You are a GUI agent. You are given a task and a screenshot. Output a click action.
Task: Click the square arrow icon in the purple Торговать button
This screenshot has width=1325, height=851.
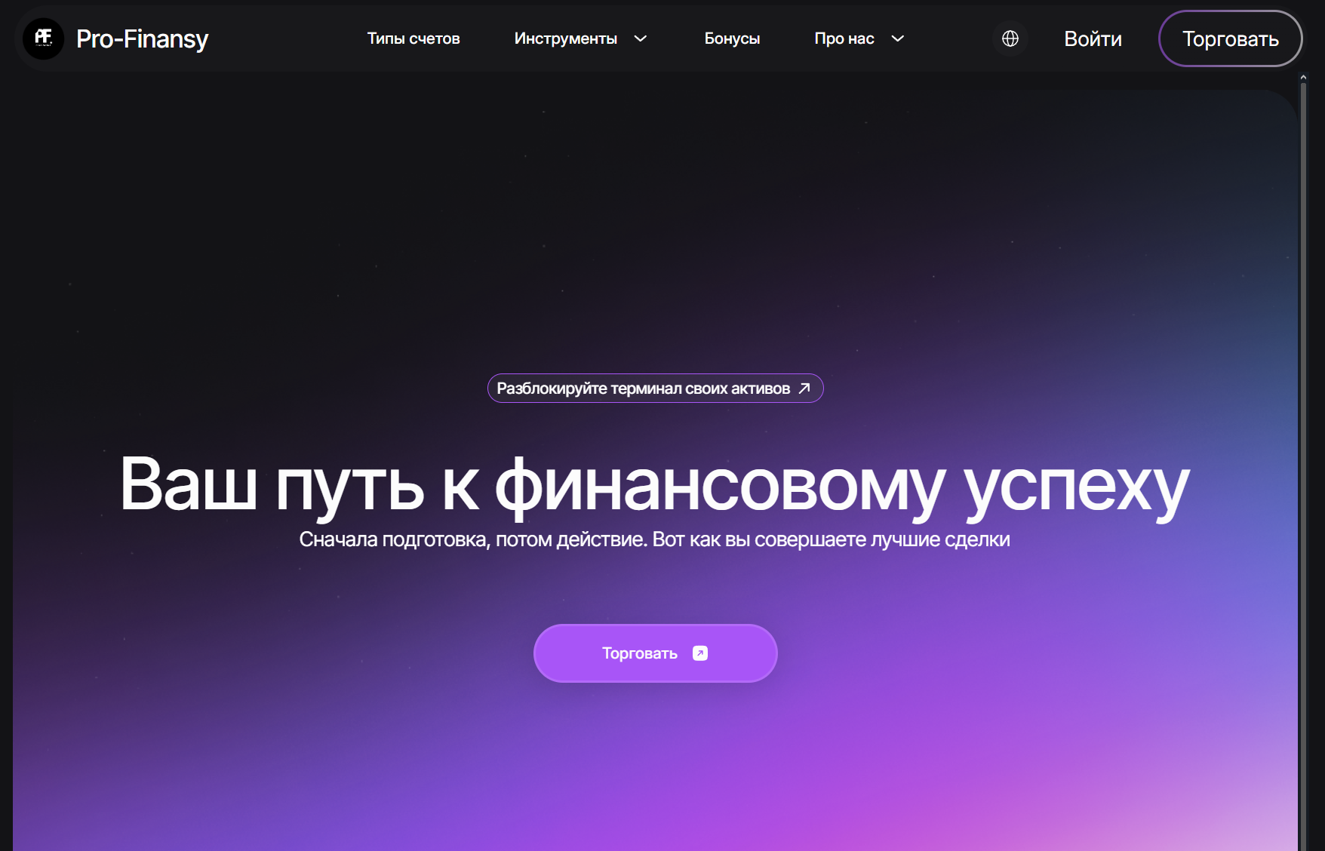click(700, 653)
